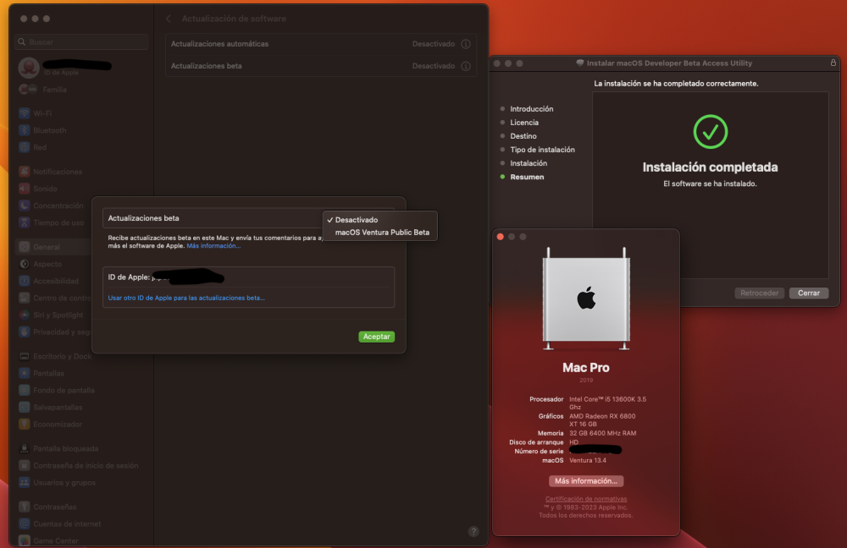The width and height of the screenshot is (847, 548).
Task: Open Game Center icon in sidebar
Action: [x=25, y=540]
